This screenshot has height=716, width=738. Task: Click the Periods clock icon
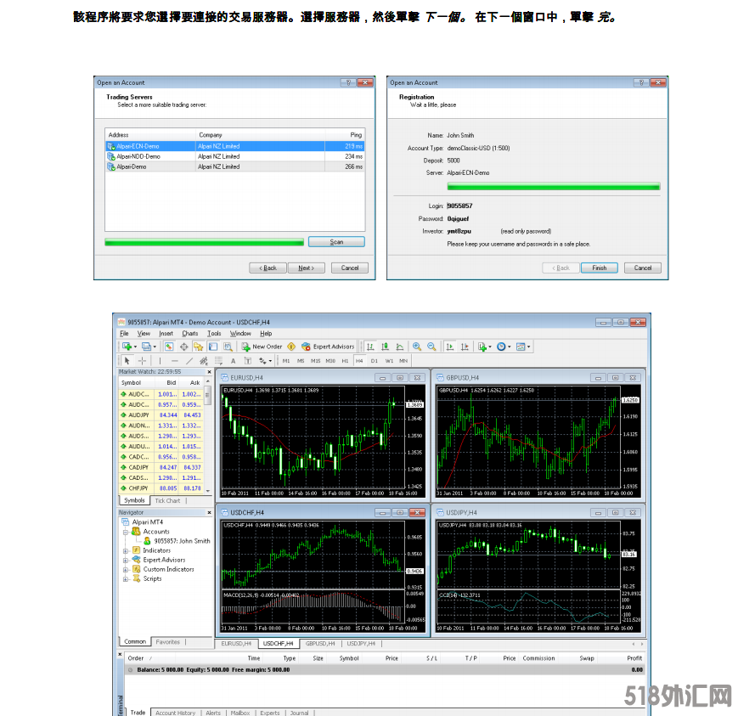pos(501,347)
